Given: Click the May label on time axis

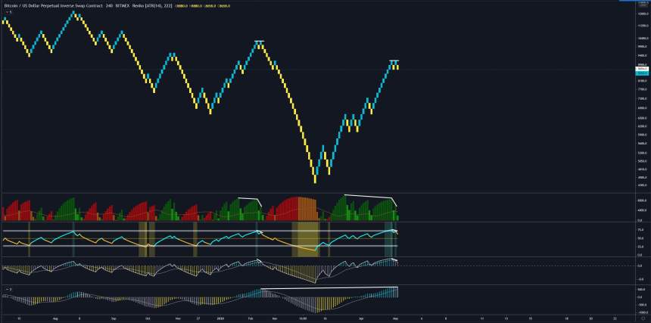Looking at the screenshot, I should 394,319.
